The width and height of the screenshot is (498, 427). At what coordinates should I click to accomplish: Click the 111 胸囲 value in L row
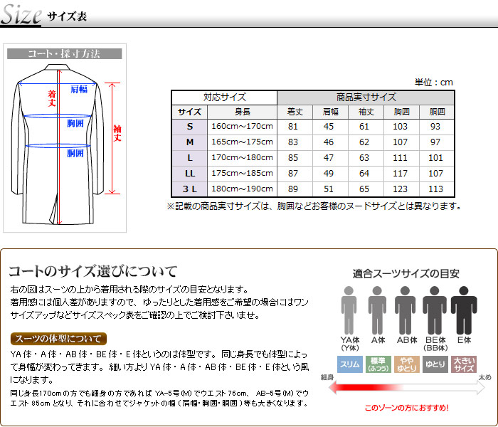tap(400, 157)
